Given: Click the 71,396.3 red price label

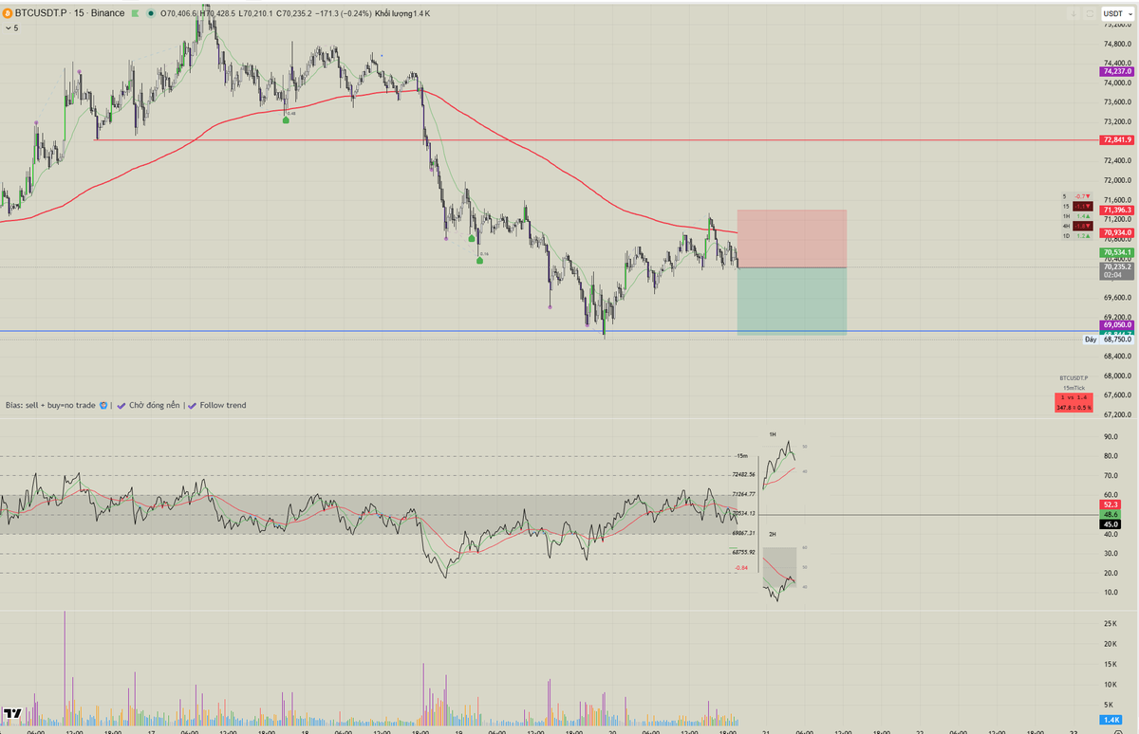Looking at the screenshot, I should point(1117,211).
